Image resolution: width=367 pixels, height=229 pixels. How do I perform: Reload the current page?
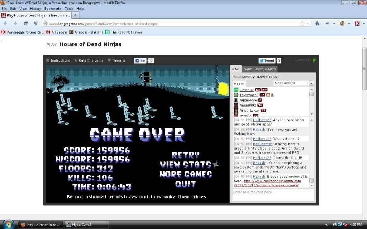[x=25, y=24]
